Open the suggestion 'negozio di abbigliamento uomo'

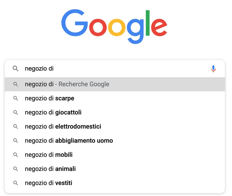69,141
